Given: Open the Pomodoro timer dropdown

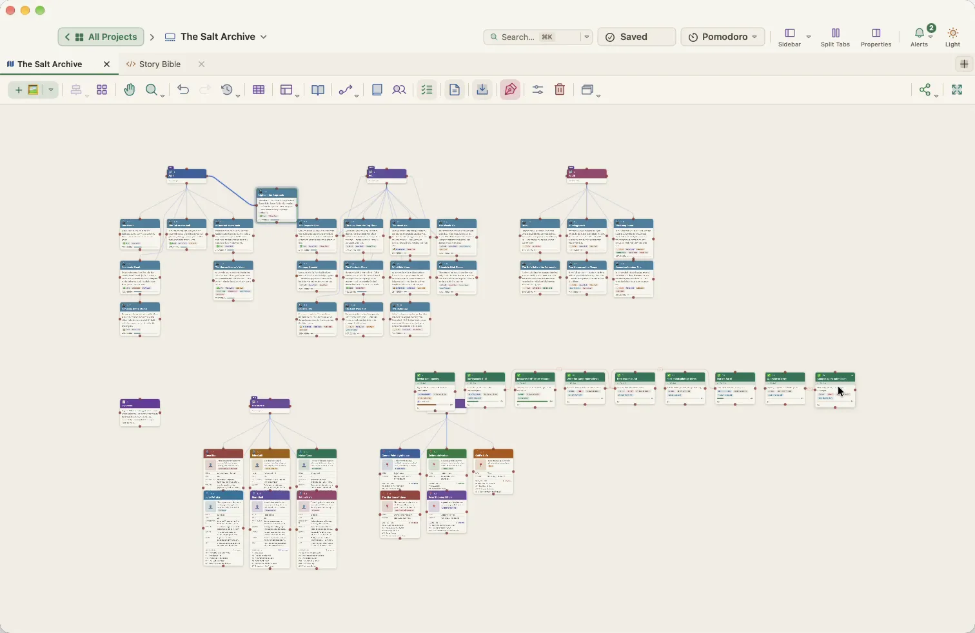Looking at the screenshot, I should tap(723, 37).
